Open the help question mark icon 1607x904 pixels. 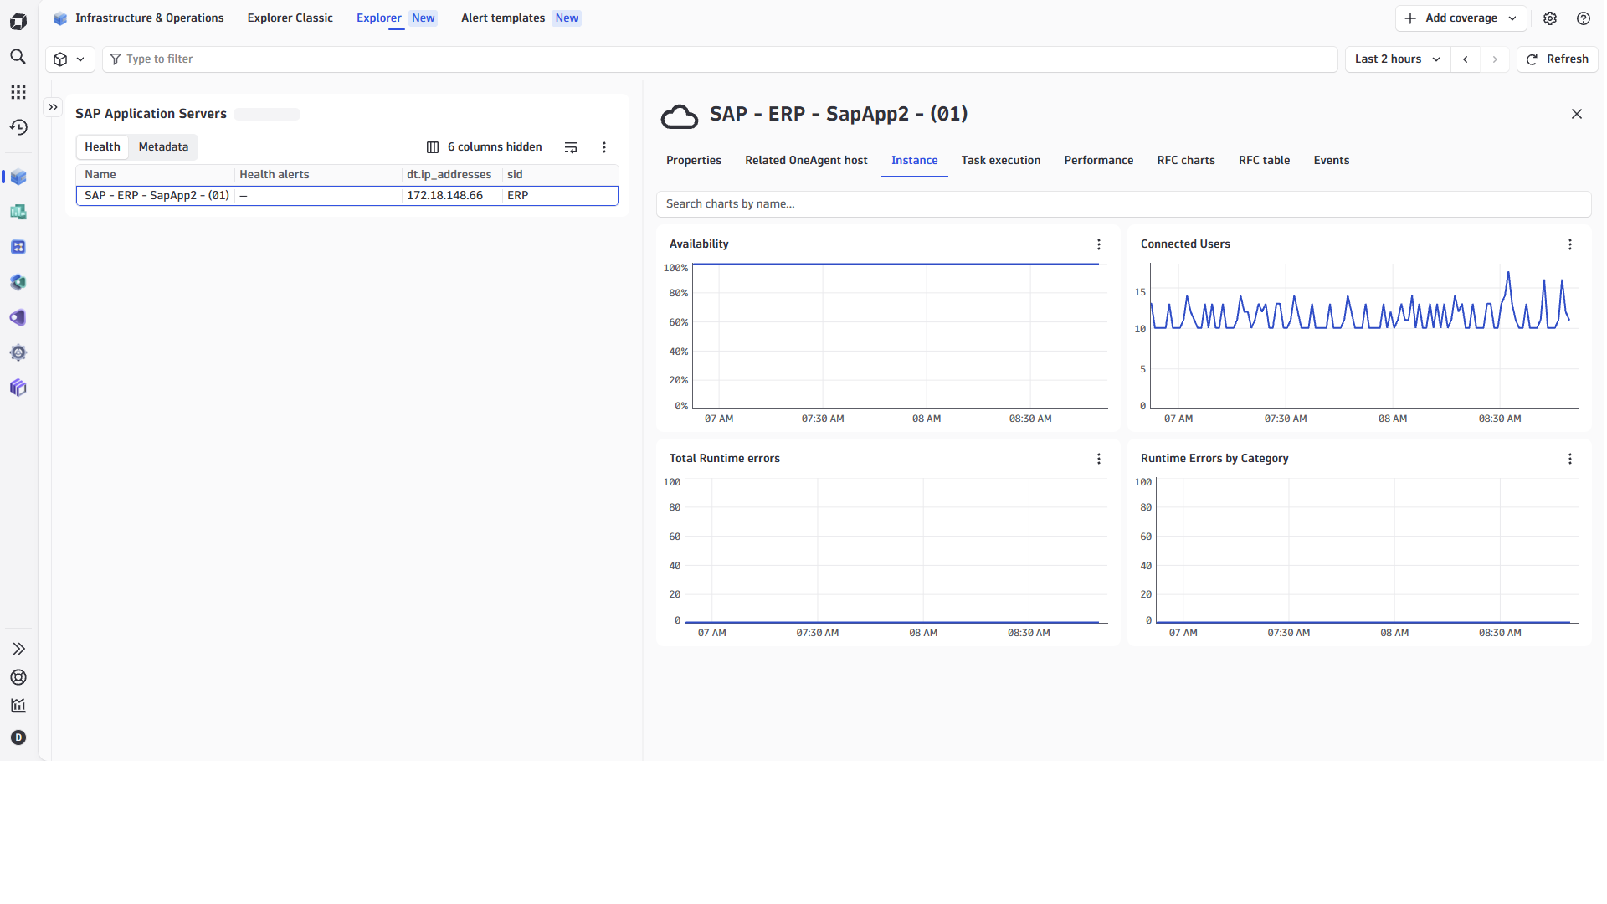[1584, 18]
